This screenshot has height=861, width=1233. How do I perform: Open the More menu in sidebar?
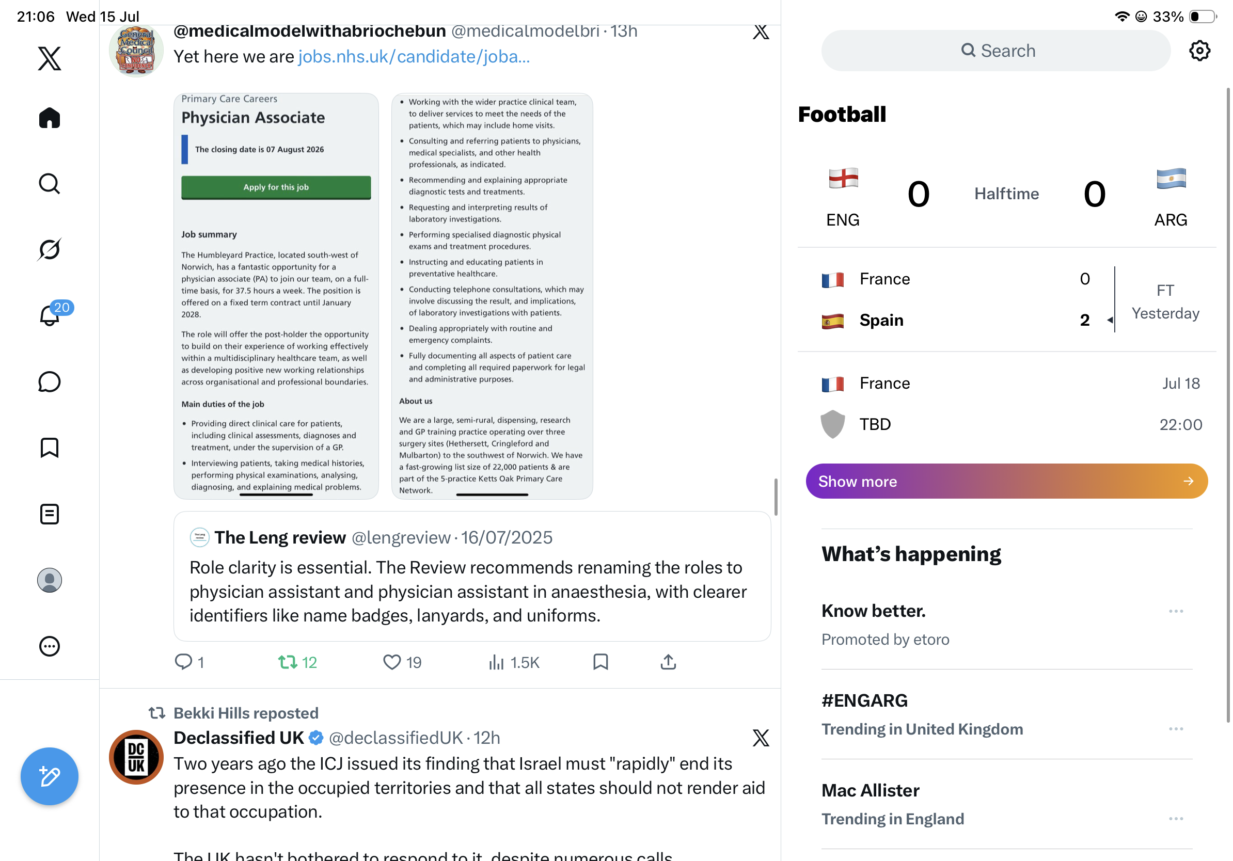pos(50,646)
